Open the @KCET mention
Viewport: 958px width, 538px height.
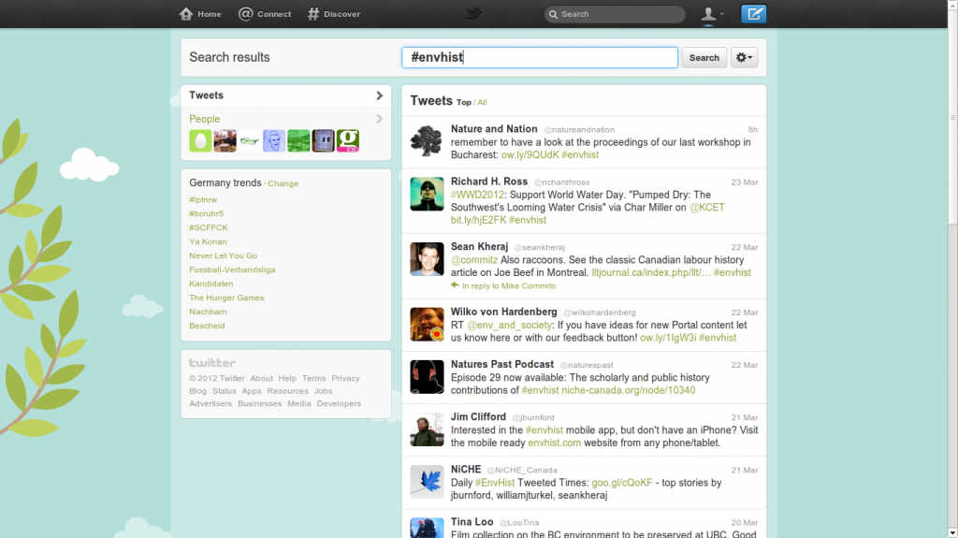[x=707, y=208]
